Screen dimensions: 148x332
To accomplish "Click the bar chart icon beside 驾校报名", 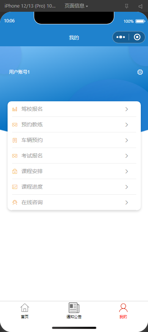I will coord(14,109).
